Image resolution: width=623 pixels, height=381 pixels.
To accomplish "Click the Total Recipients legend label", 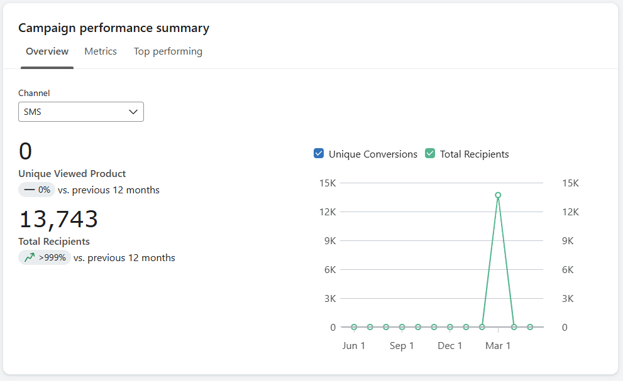I will click(x=475, y=154).
